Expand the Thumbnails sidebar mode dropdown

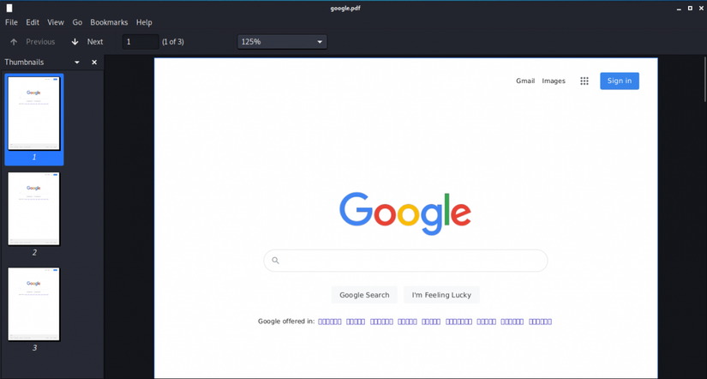(77, 63)
